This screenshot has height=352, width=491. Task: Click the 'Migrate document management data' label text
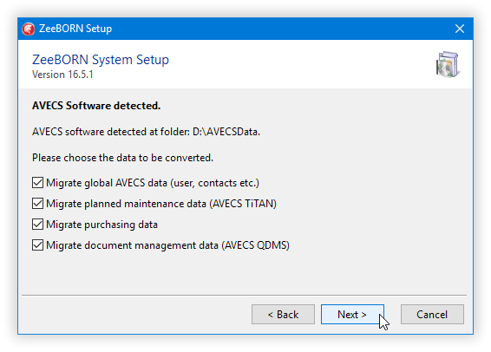(167, 245)
